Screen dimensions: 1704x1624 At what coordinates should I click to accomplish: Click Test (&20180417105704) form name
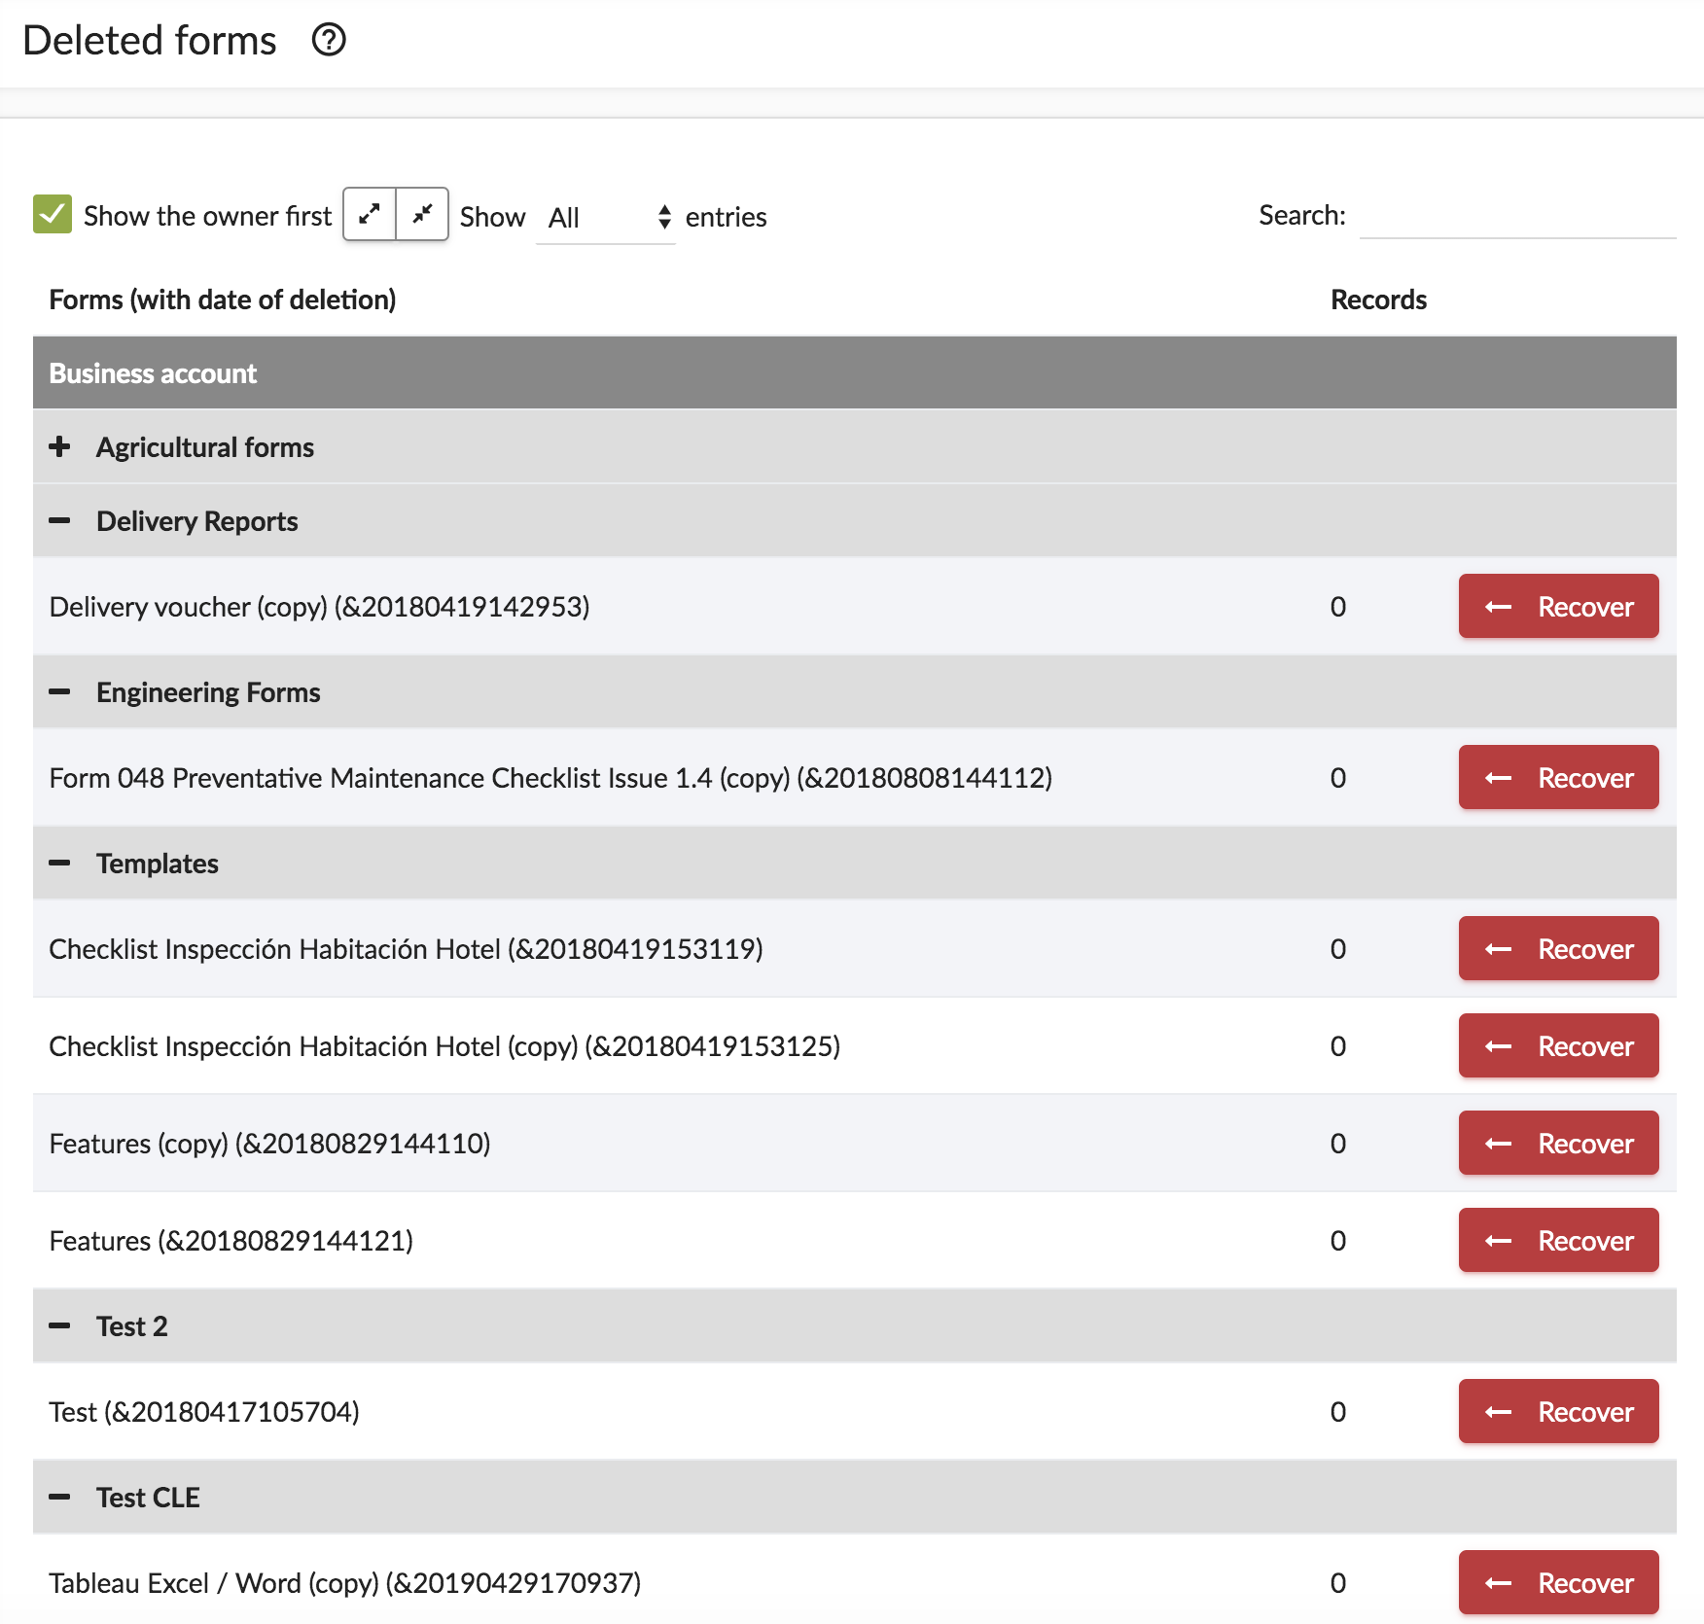tap(204, 1412)
